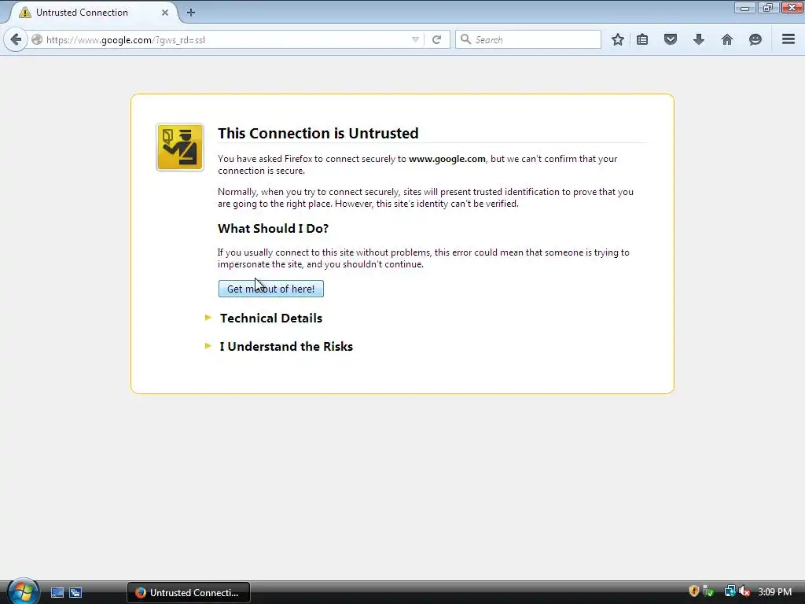Show bookmarks list icon
805x604 pixels.
(642, 39)
